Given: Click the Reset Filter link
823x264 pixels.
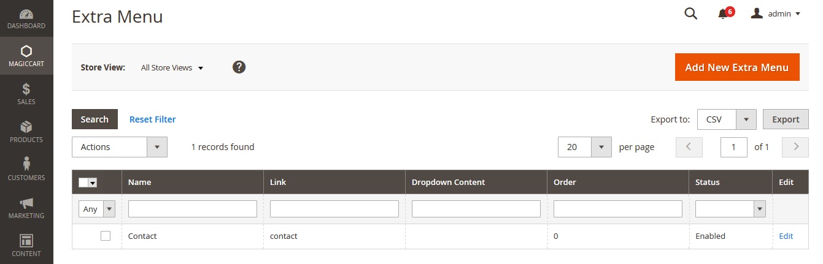Looking at the screenshot, I should pyautogui.click(x=152, y=119).
